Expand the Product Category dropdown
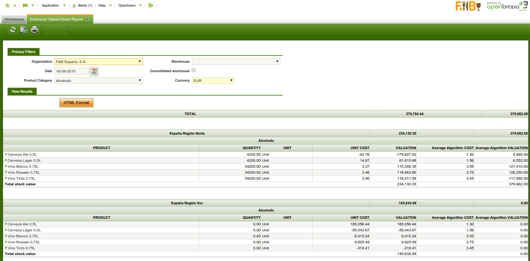Screen dimensions: 530x261 point(98,81)
